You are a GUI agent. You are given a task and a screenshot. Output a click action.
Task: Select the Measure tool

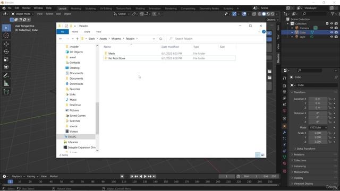[x=6, y=84]
